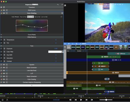Image resolution: width=130 pixels, height=102 pixels.
Task: Step back one frame
Action: point(70,100)
